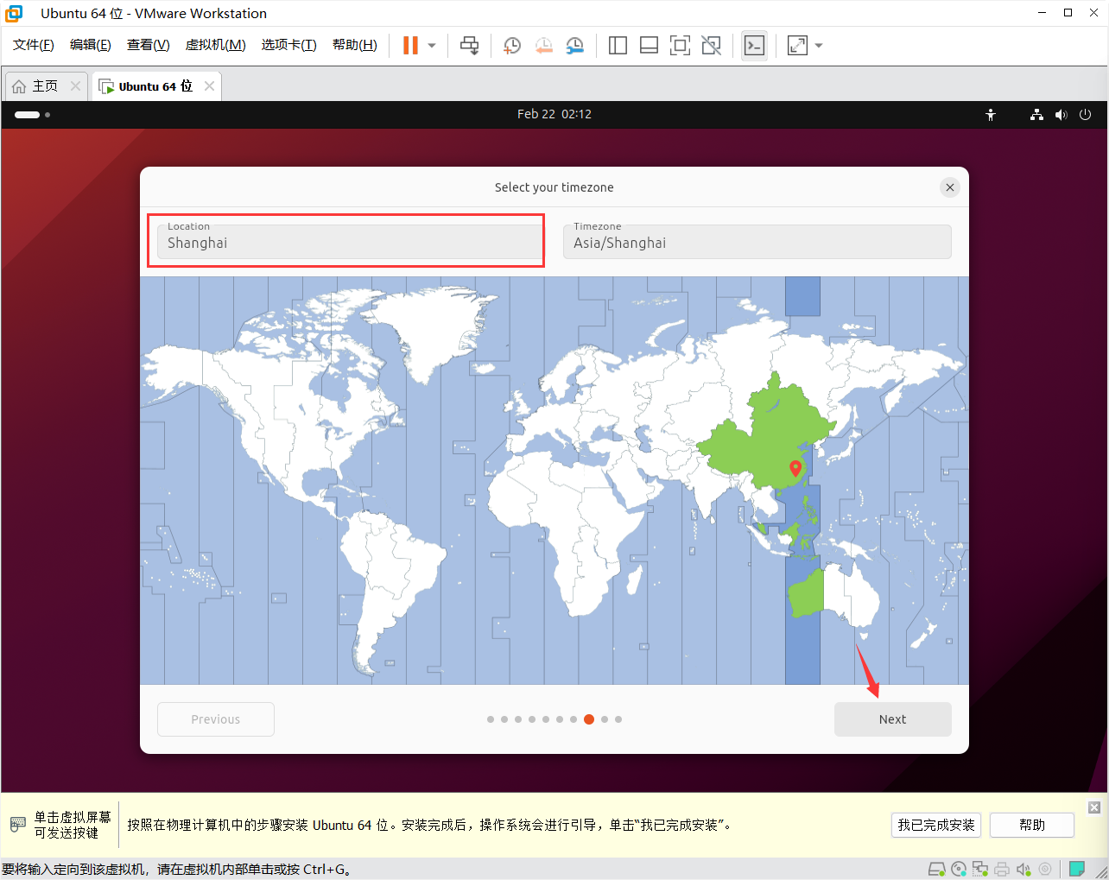This screenshot has width=1109, height=880.
Task: Dismiss the install hint bar
Action: (1094, 807)
